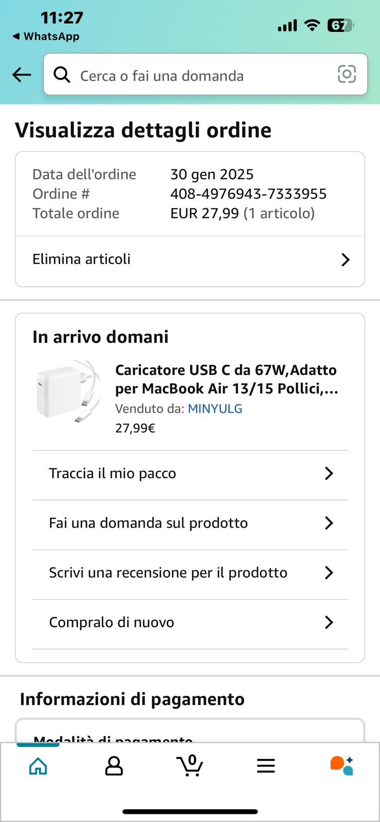Viewport: 380px width, 822px height.
Task: Expand the Elimina articoli chevron
Action: click(x=346, y=260)
